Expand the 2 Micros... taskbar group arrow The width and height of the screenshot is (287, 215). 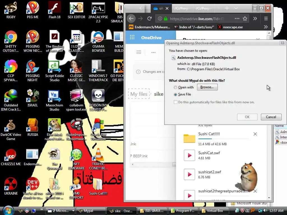pos(73,211)
